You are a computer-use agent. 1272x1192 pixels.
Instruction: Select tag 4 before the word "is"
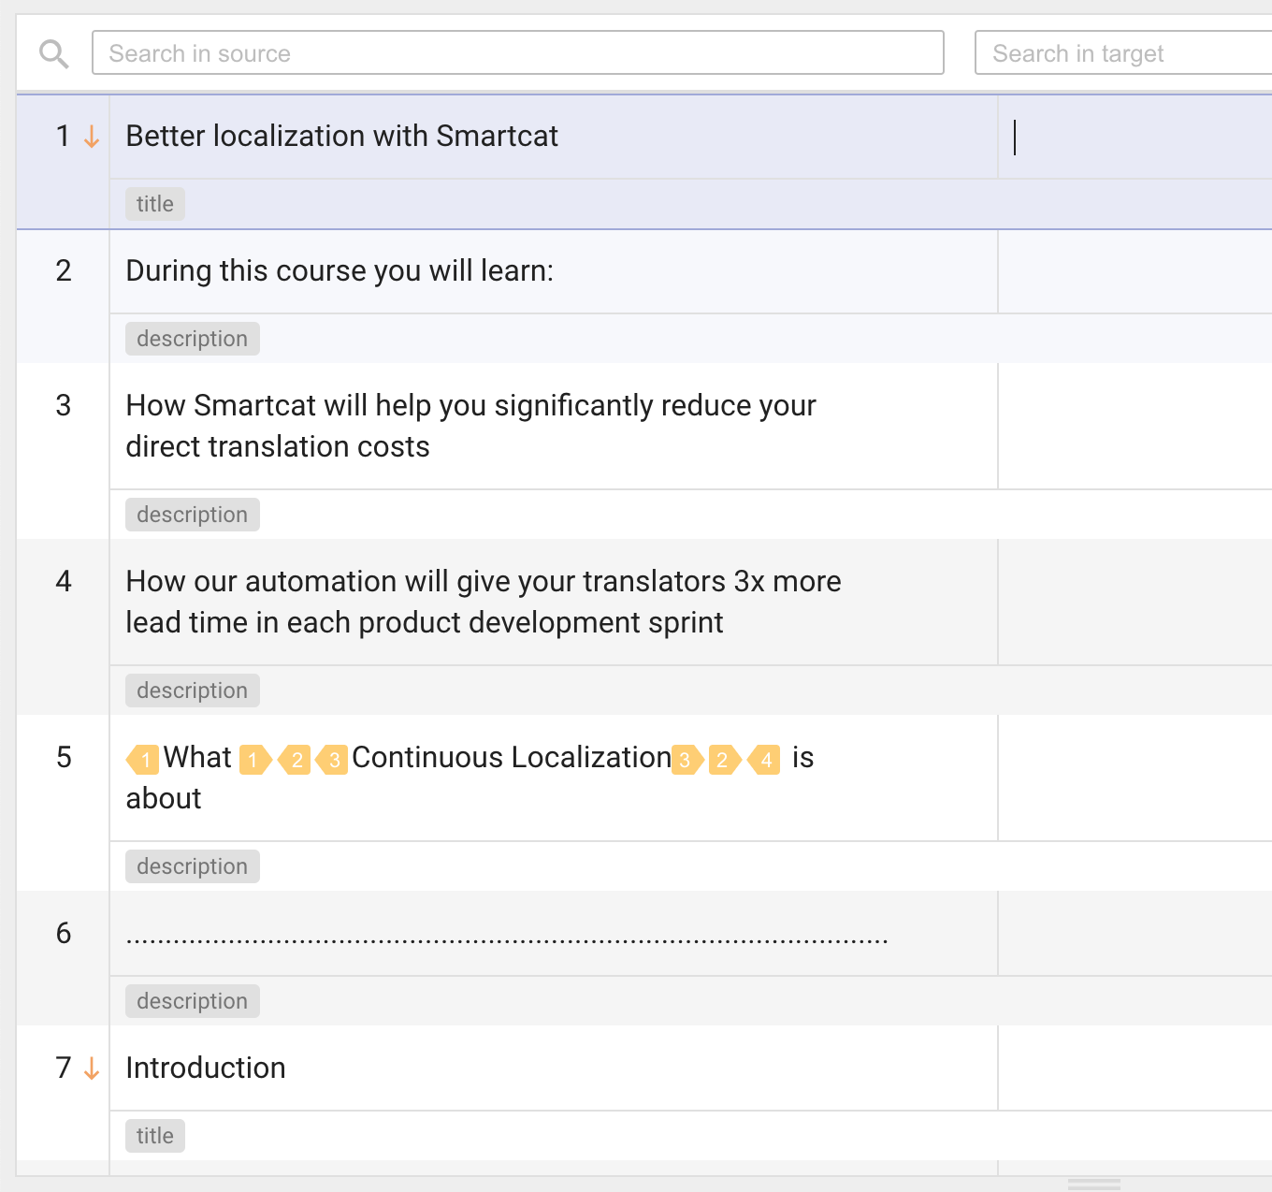pos(764,759)
